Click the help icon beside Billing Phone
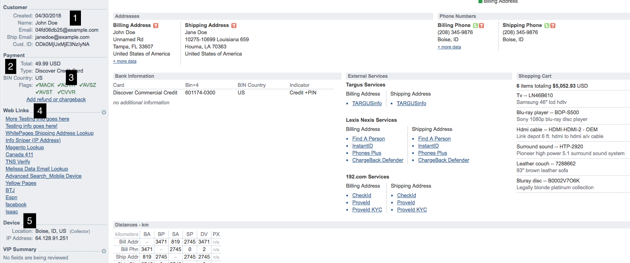Screen dimensions: 630x263 pos(481,25)
